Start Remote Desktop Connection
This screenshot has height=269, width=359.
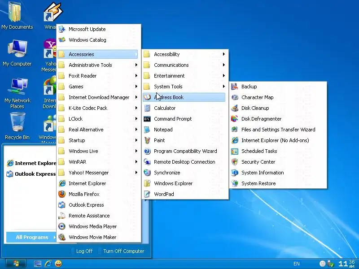click(x=184, y=162)
